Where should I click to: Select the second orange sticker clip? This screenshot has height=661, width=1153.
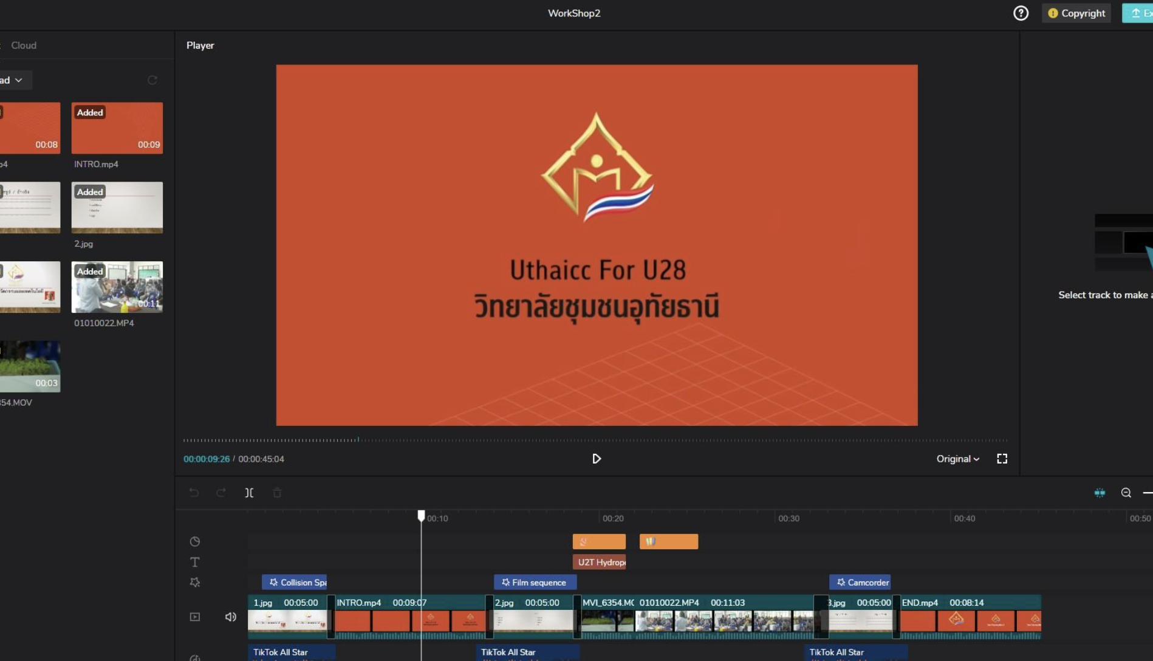[x=669, y=541]
